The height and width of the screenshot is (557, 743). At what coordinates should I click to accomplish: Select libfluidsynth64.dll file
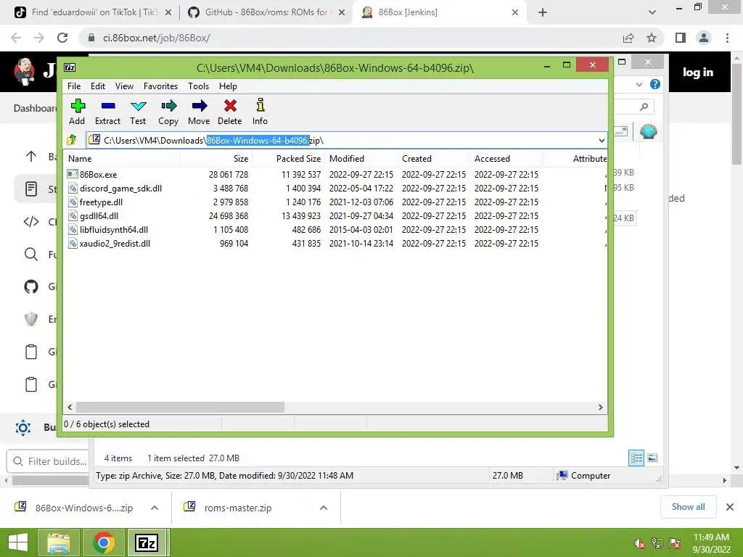[114, 230]
